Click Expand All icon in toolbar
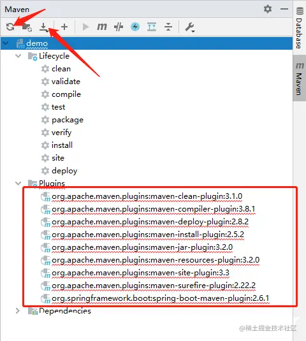This screenshot has height=341, width=306. click(152, 27)
